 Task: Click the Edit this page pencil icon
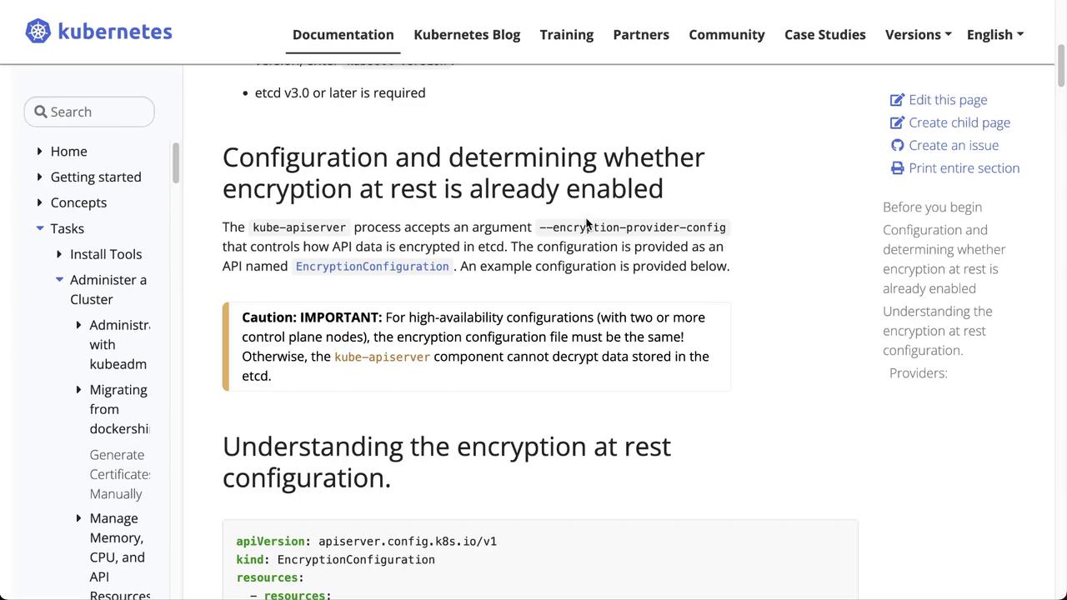(x=897, y=100)
